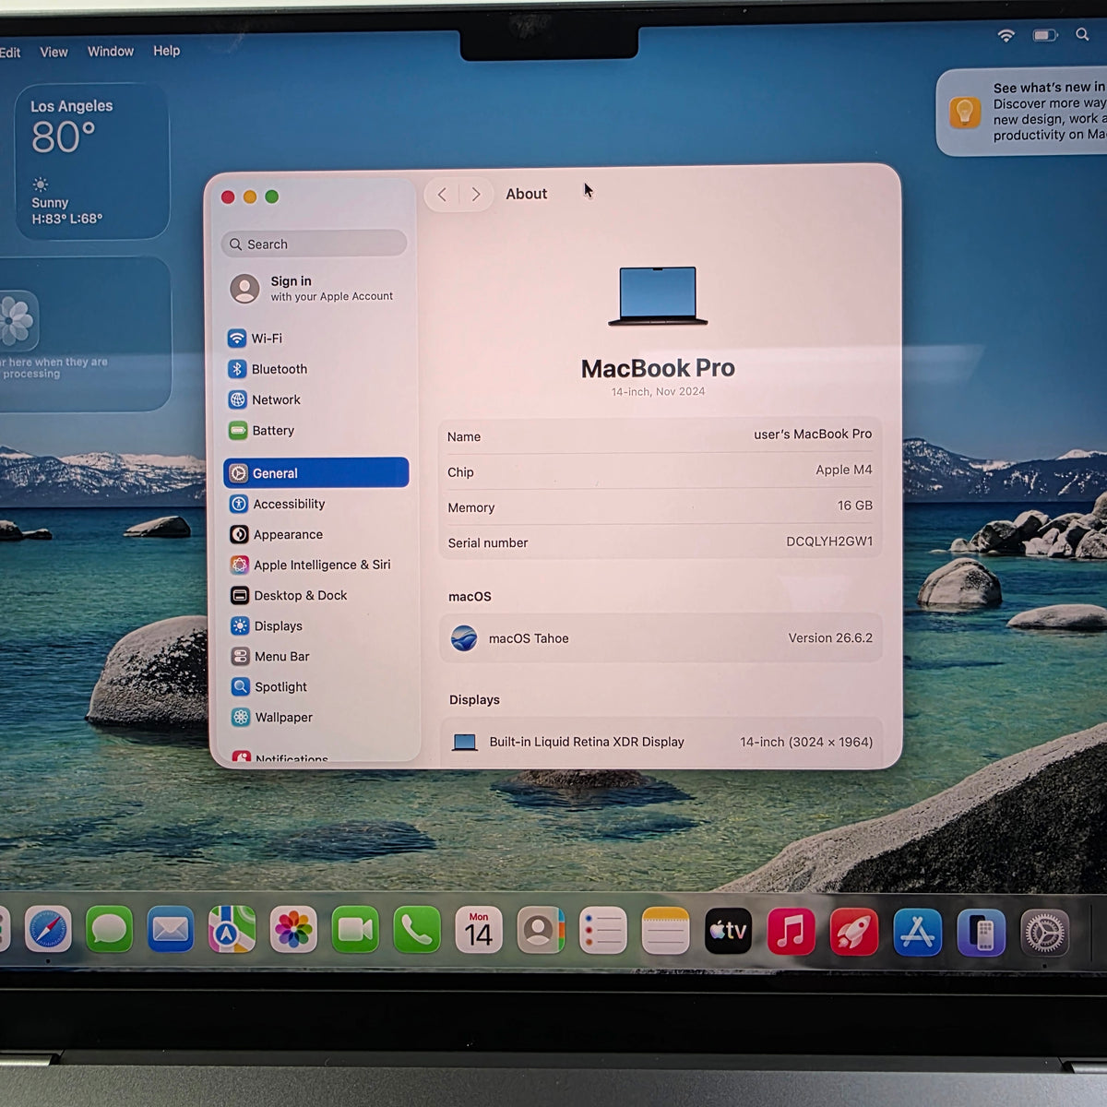Open System Settings from the Dock
Image resolution: width=1107 pixels, height=1107 pixels.
(x=1044, y=933)
